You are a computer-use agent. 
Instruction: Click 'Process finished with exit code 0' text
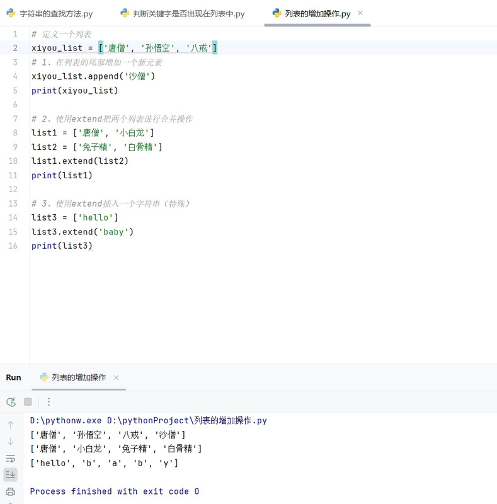click(115, 491)
